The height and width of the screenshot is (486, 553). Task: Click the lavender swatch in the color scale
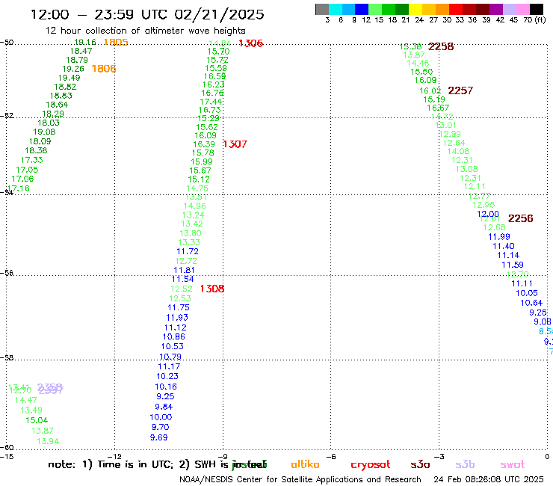510,9
